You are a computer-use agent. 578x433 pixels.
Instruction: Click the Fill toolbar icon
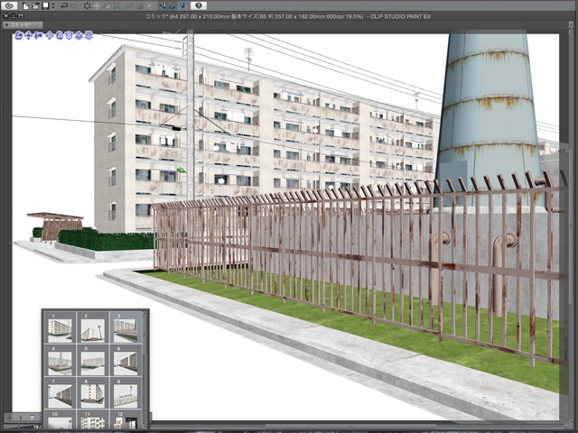point(107,6)
